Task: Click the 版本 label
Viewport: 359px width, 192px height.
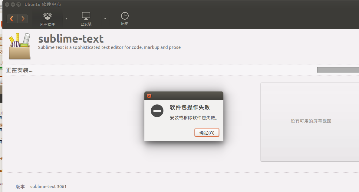Action: click(20, 187)
